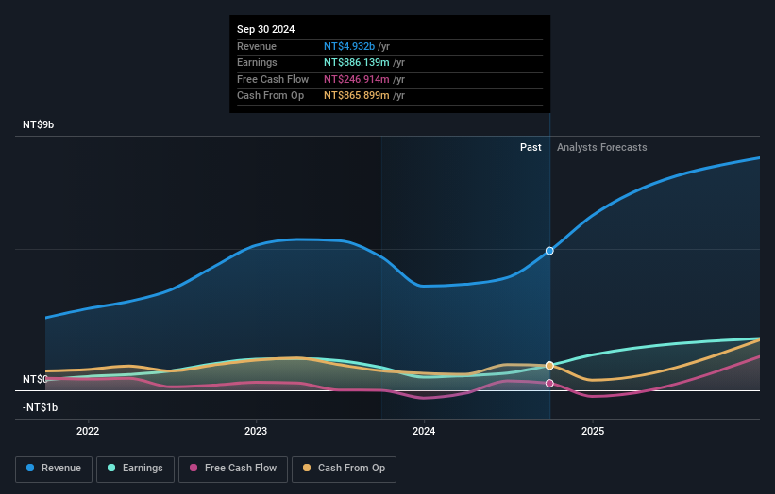The width and height of the screenshot is (775, 494).
Task: Click the Cash From Op value NT$865.899m
Action: pyautogui.click(x=357, y=96)
